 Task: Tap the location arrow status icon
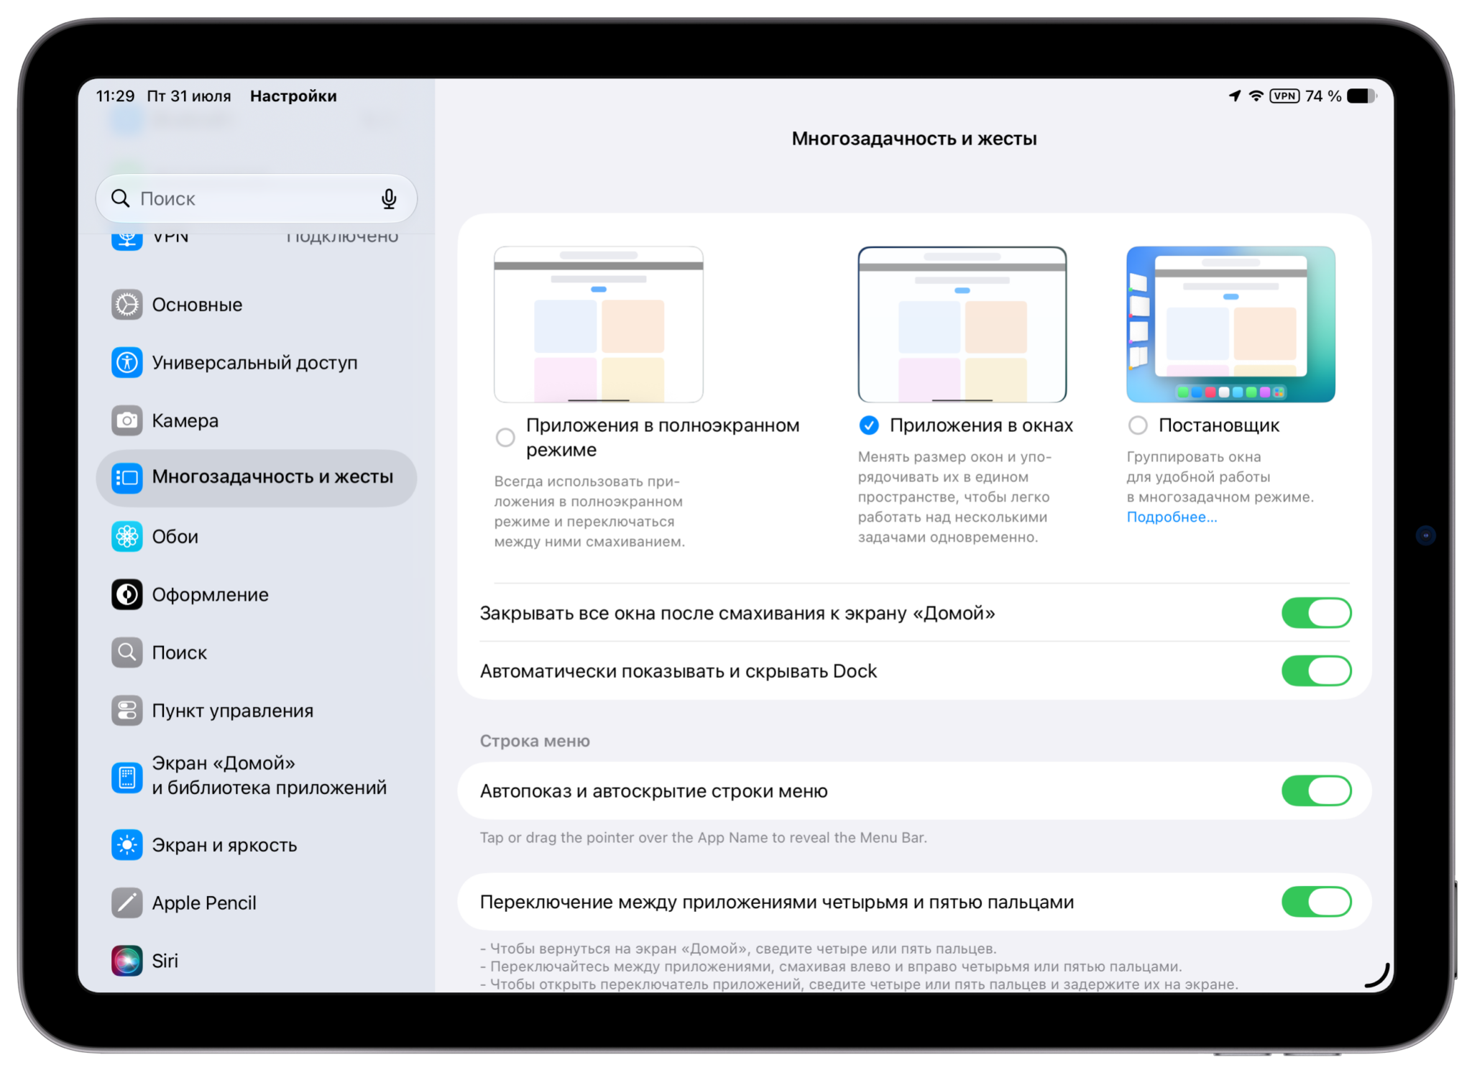coord(1235,96)
